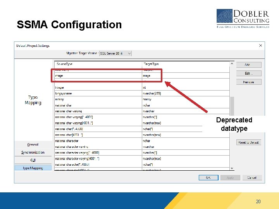Click the Add button

click(249, 65)
